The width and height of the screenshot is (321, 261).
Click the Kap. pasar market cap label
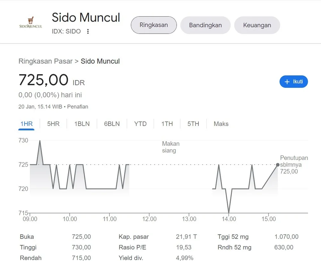[x=134, y=237]
